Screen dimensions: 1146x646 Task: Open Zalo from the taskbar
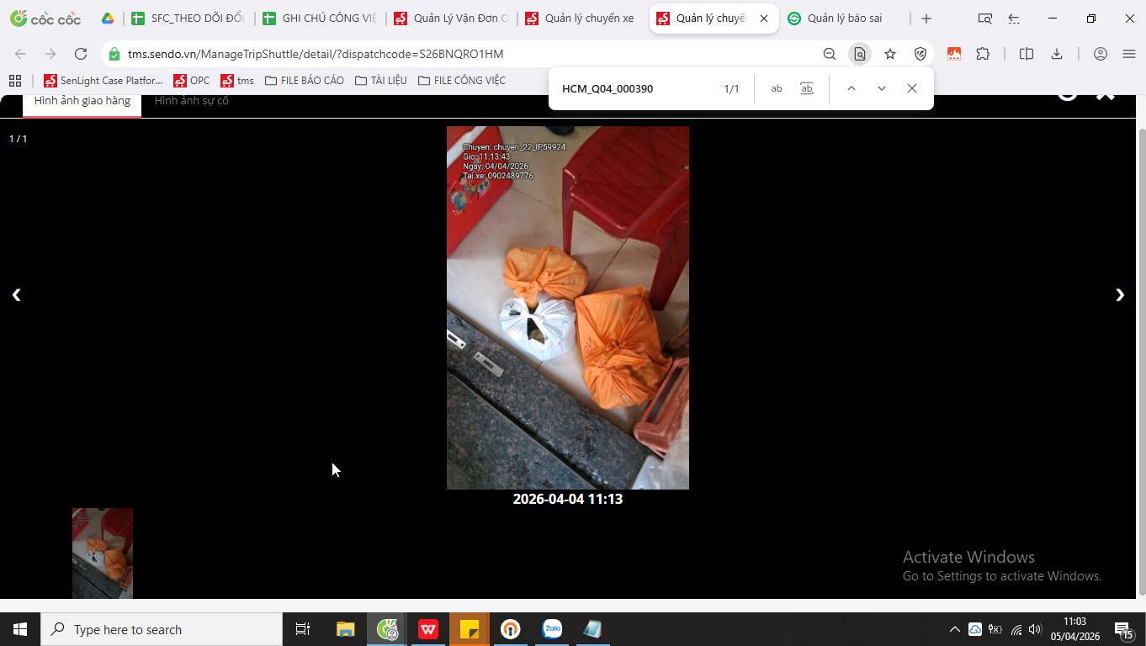click(x=552, y=629)
